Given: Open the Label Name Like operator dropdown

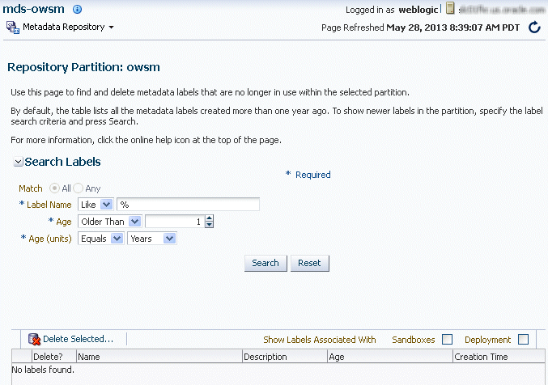Looking at the screenshot, I should (x=96, y=205).
